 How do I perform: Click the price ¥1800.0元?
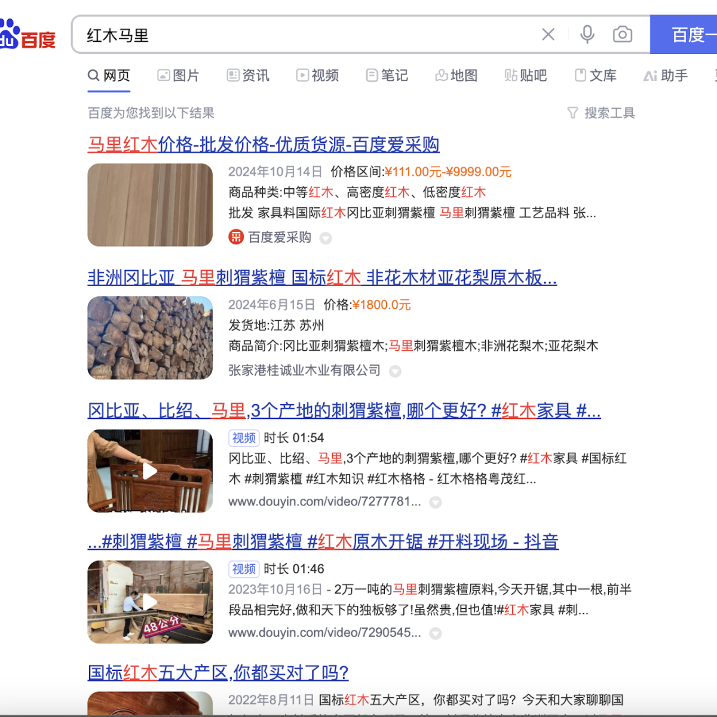[382, 305]
